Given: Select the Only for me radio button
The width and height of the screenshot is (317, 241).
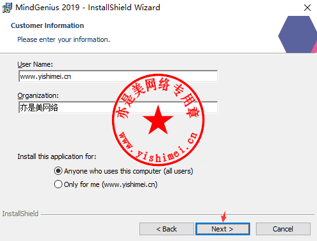Looking at the screenshot, I should tap(58, 184).
